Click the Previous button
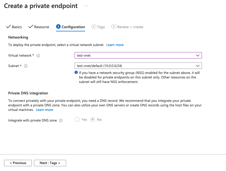Image resolution: width=226 pixels, height=171 pixels. [18, 163]
